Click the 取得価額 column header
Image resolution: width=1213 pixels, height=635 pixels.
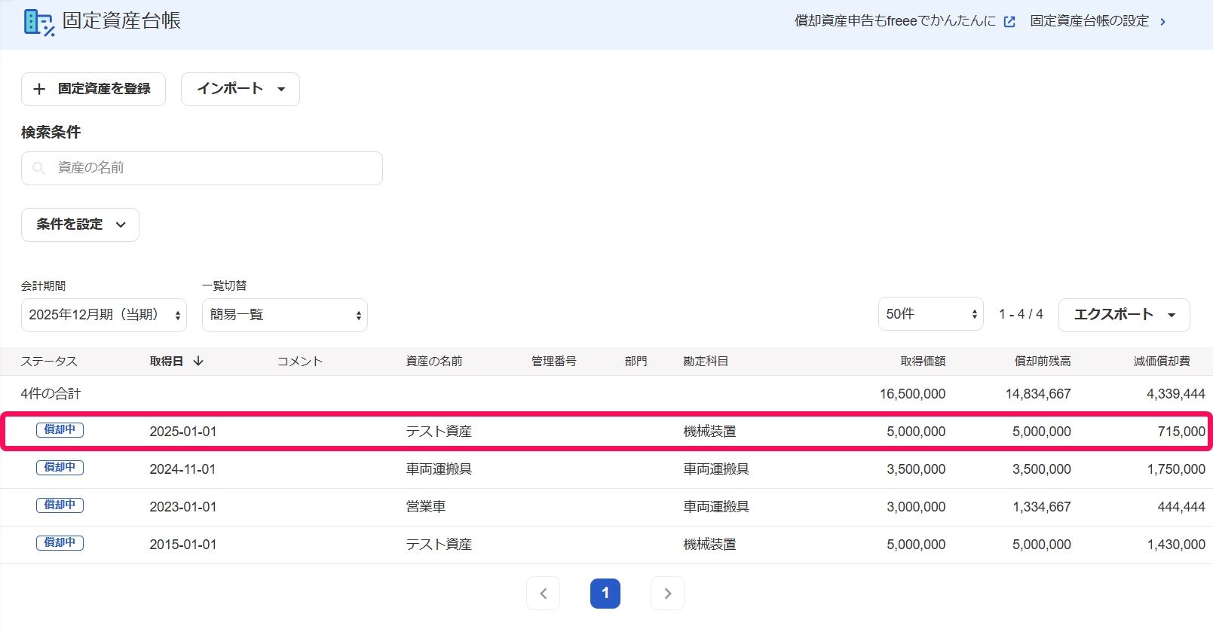(x=923, y=362)
